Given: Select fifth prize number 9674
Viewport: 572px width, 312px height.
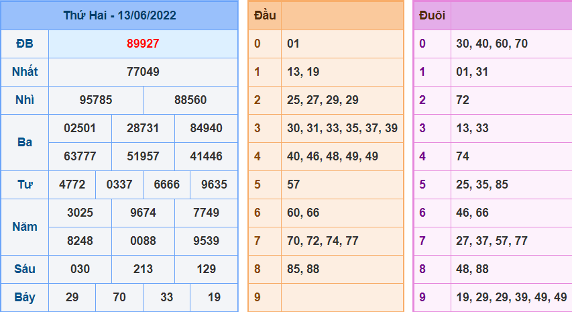Looking at the screenshot, I should tap(143, 213).
